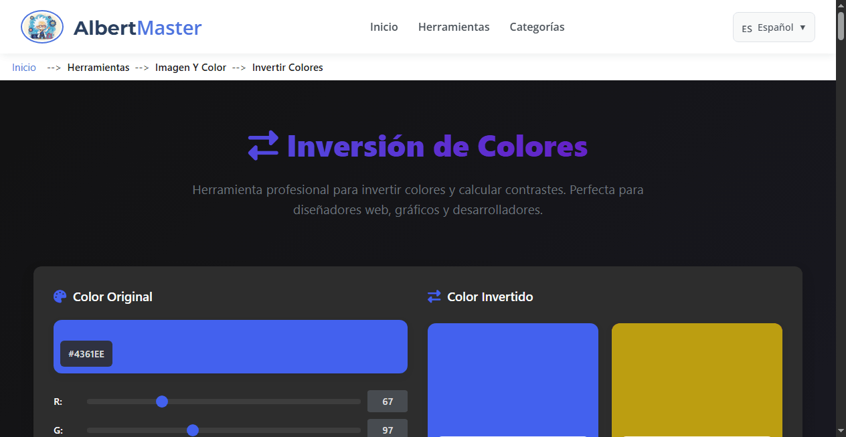
Task: Click the inverted yellow color swatch
Action: (697, 381)
